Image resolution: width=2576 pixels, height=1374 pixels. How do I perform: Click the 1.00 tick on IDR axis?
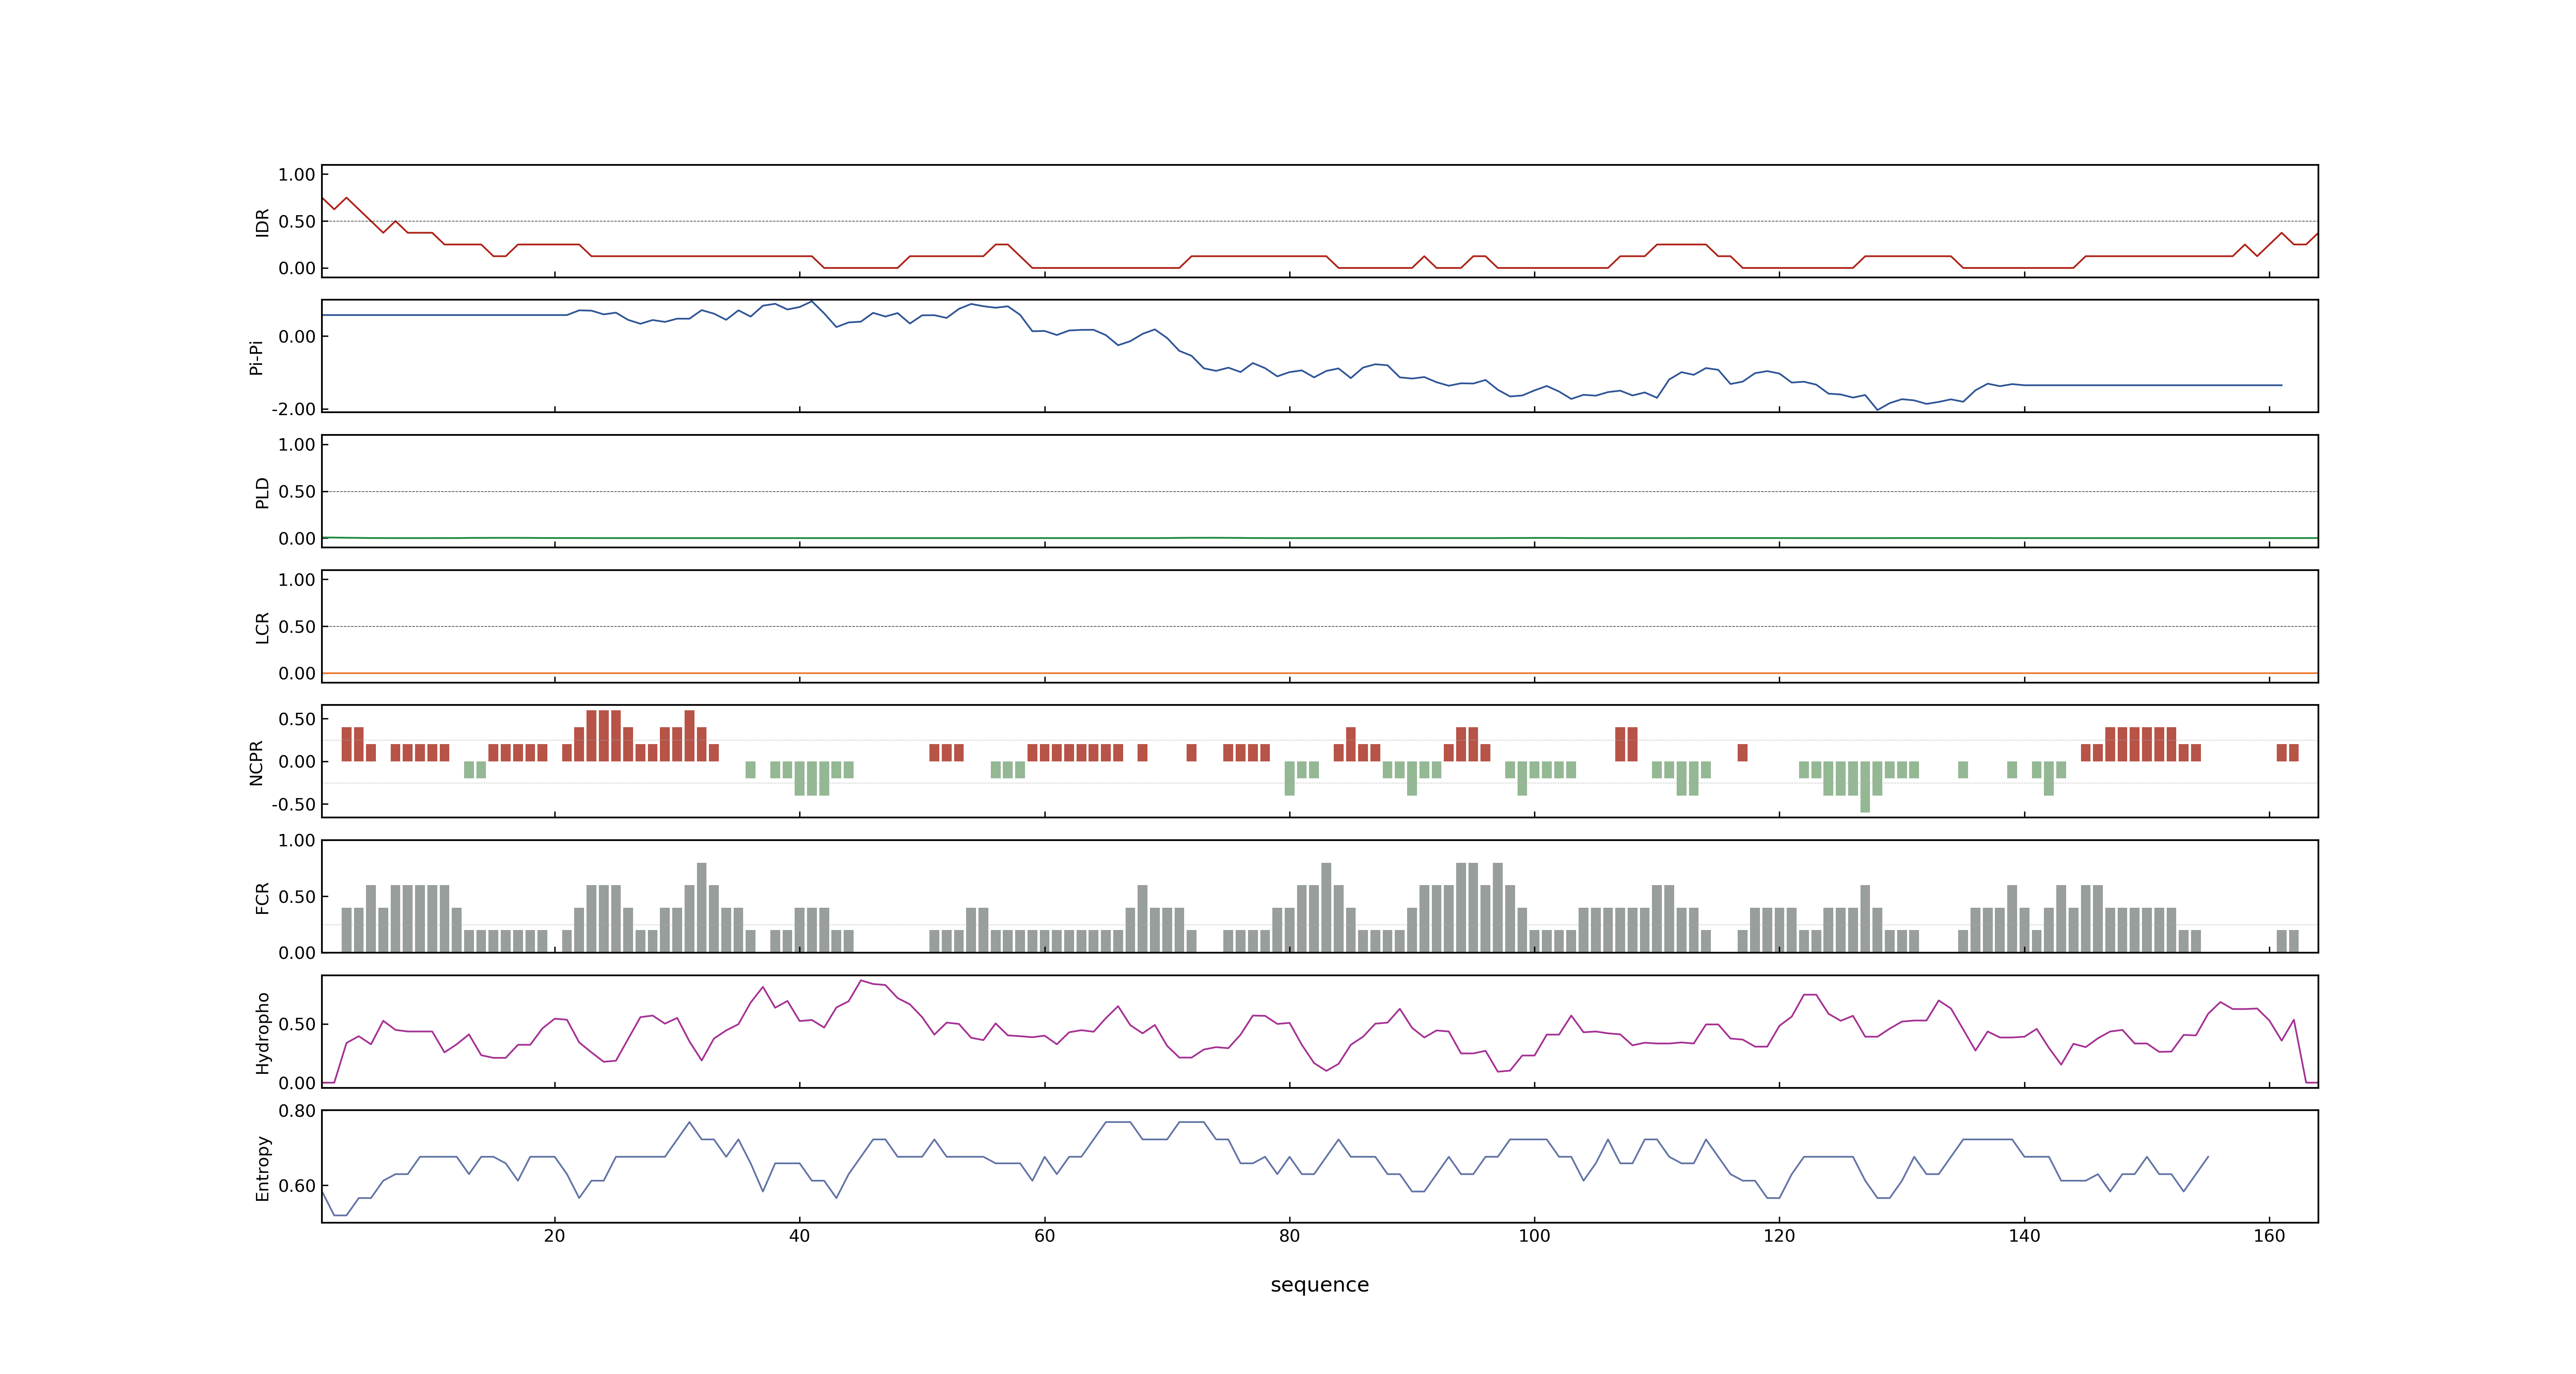coord(297,175)
